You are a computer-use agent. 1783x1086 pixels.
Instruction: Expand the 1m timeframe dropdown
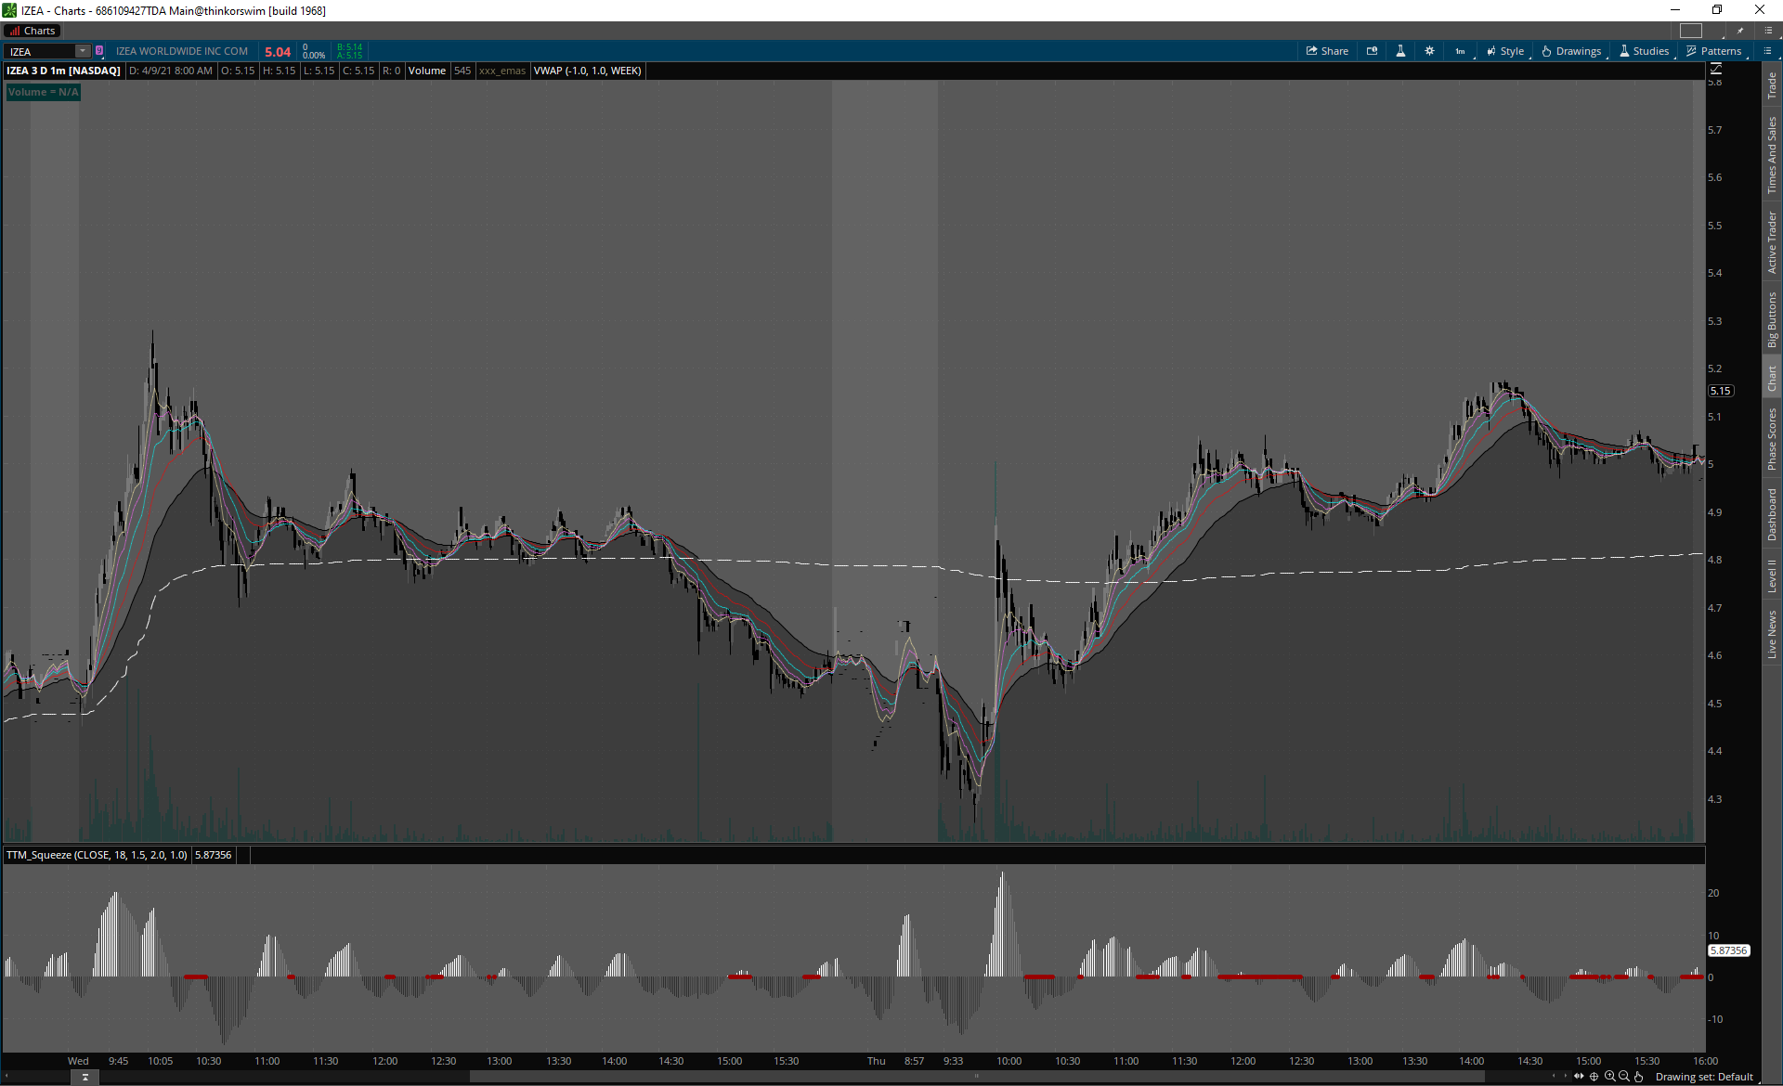coord(1462,51)
